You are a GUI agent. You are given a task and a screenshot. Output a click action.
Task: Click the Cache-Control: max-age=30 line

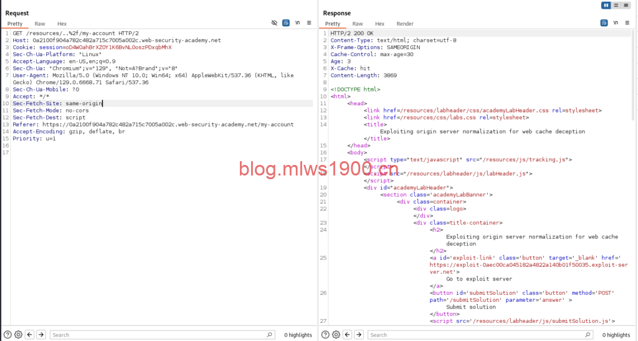tap(372, 54)
